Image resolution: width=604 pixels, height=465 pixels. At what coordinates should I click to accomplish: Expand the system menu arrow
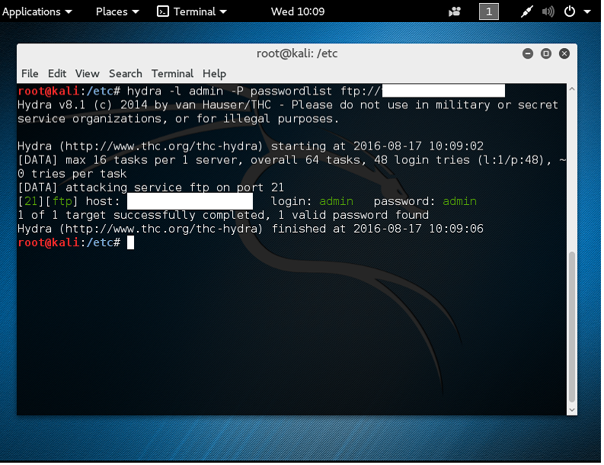click(587, 11)
